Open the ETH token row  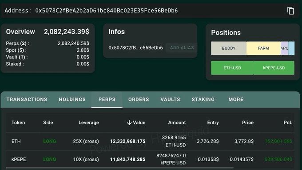(150, 141)
